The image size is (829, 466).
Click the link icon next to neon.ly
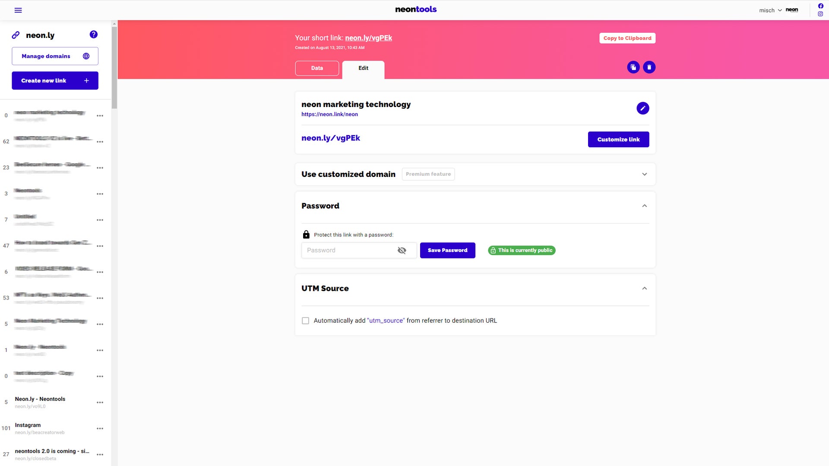click(x=16, y=35)
